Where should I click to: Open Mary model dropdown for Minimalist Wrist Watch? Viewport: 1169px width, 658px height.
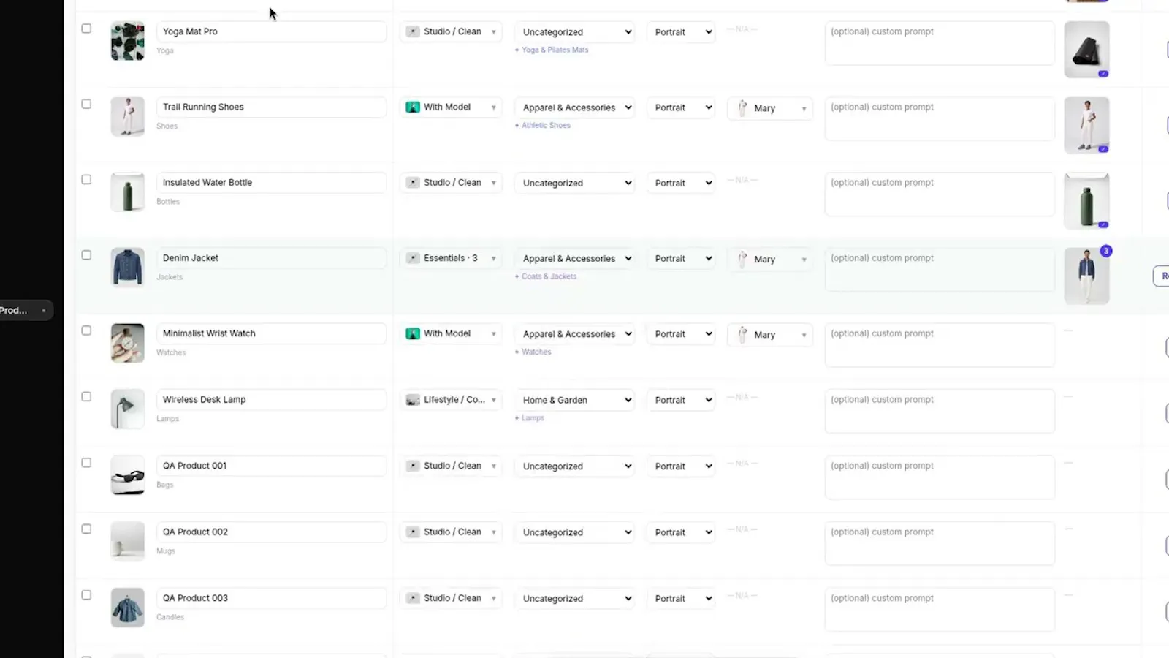770,334
